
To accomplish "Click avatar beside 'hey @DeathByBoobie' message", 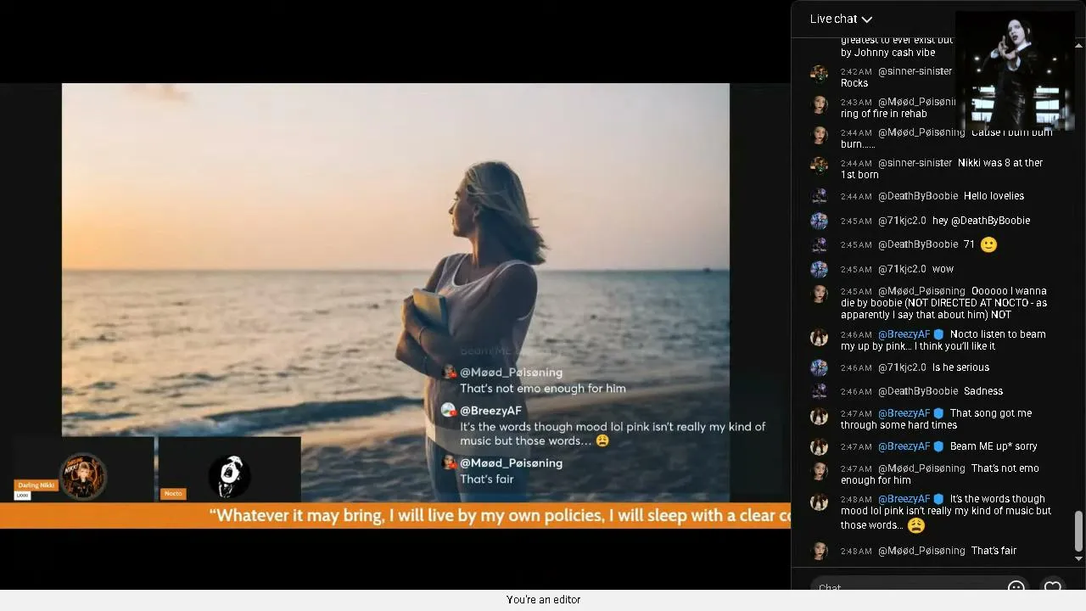I will tap(819, 221).
